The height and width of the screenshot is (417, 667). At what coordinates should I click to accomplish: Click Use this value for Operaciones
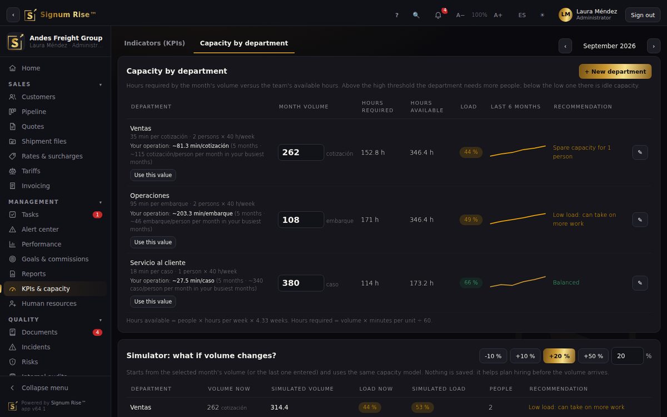[153, 242]
